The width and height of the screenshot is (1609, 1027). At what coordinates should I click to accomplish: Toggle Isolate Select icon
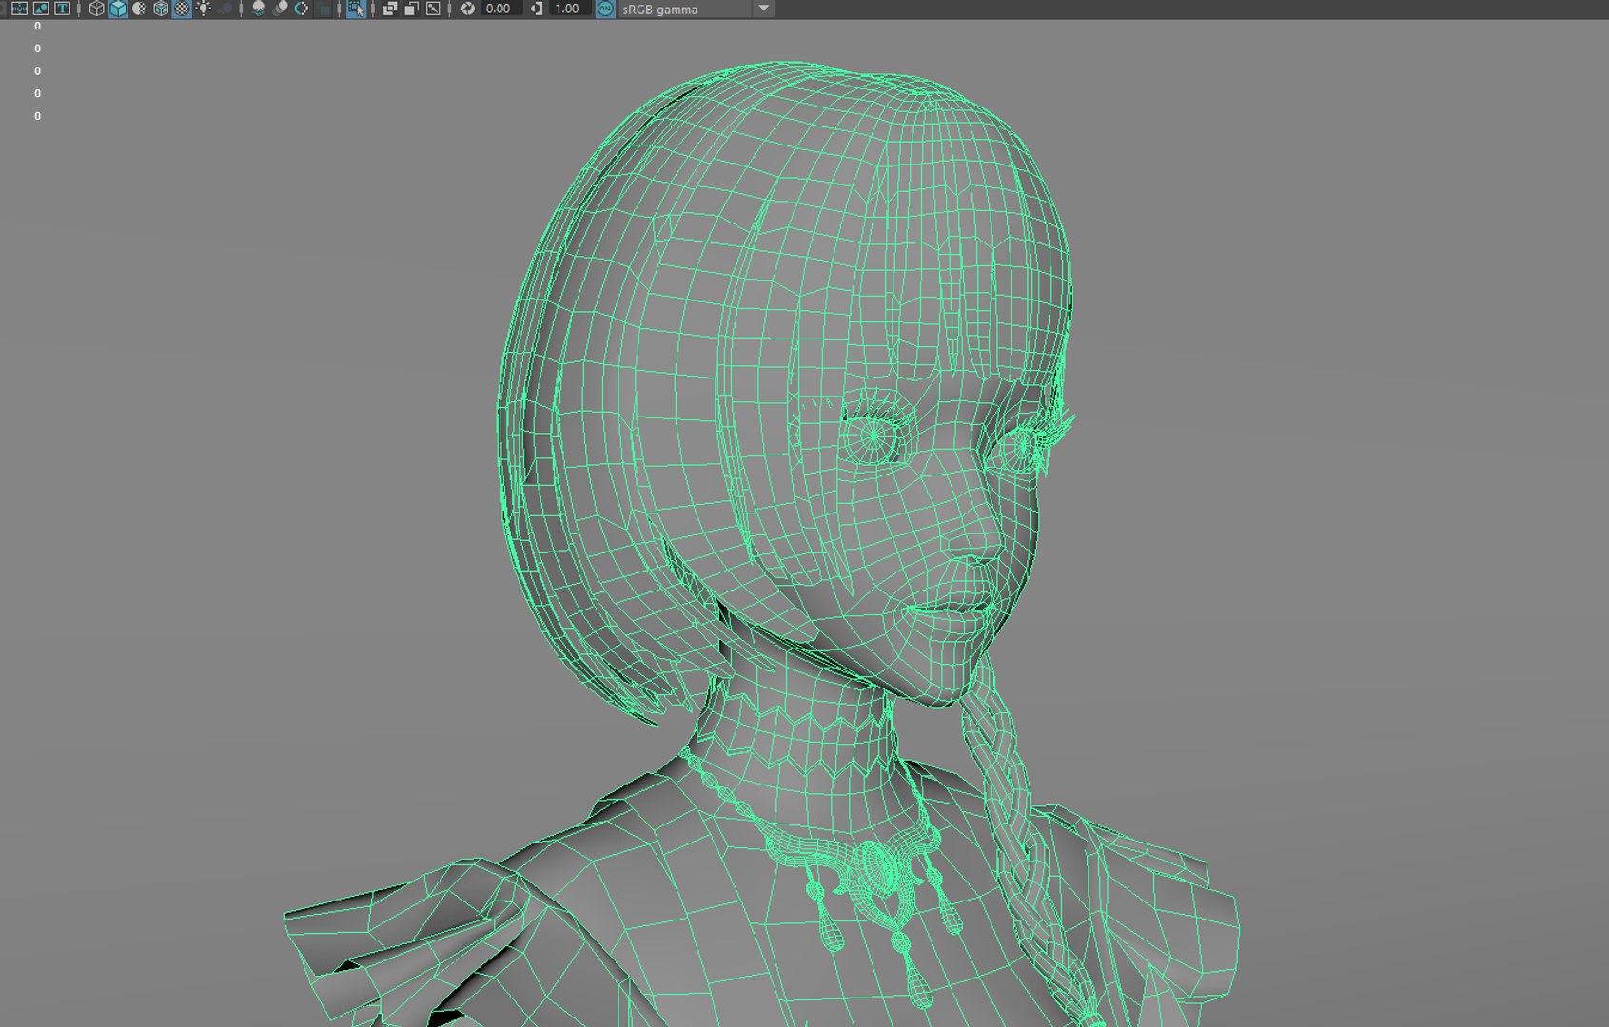click(356, 9)
